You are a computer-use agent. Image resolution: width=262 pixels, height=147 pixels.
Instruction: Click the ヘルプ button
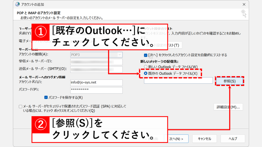coord(233,139)
